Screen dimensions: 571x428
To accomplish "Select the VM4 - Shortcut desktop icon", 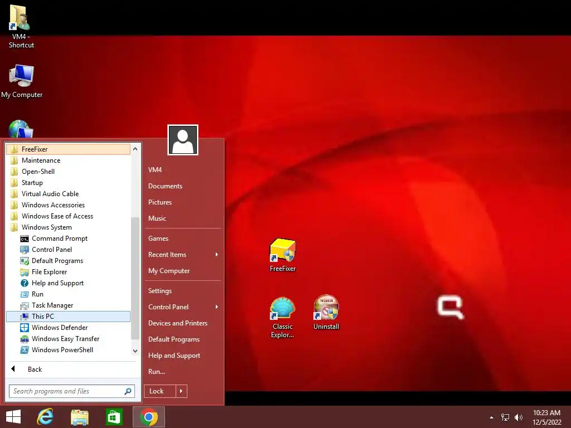I will point(21,26).
